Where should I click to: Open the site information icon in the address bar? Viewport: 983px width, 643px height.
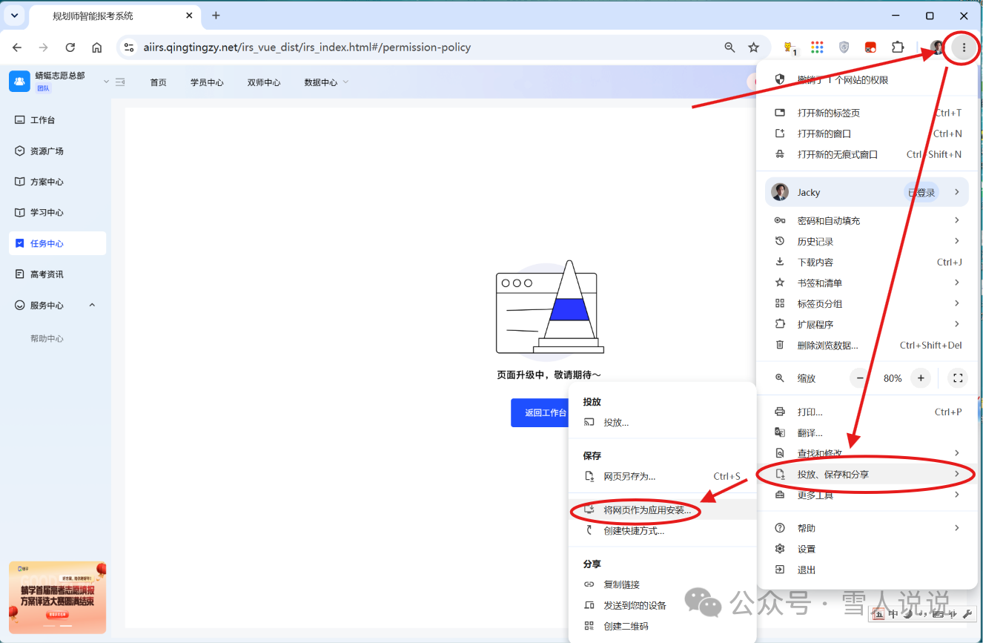(129, 47)
